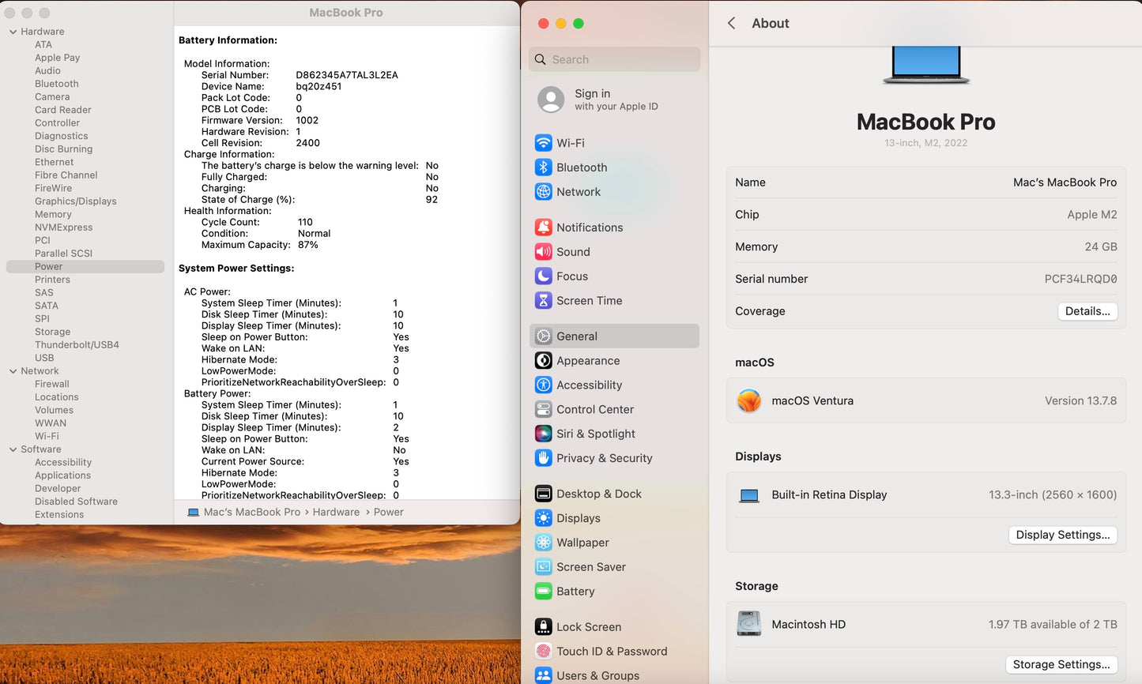The width and height of the screenshot is (1142, 684).
Task: Collapse the Hardware section
Action: [x=12, y=31]
